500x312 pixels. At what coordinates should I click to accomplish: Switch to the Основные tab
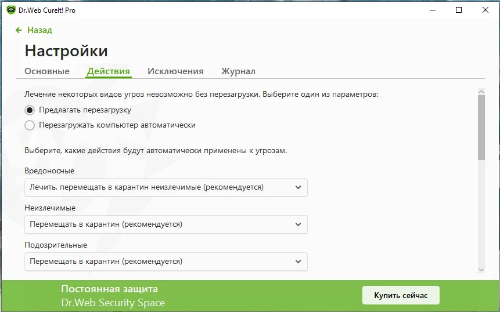coord(47,71)
